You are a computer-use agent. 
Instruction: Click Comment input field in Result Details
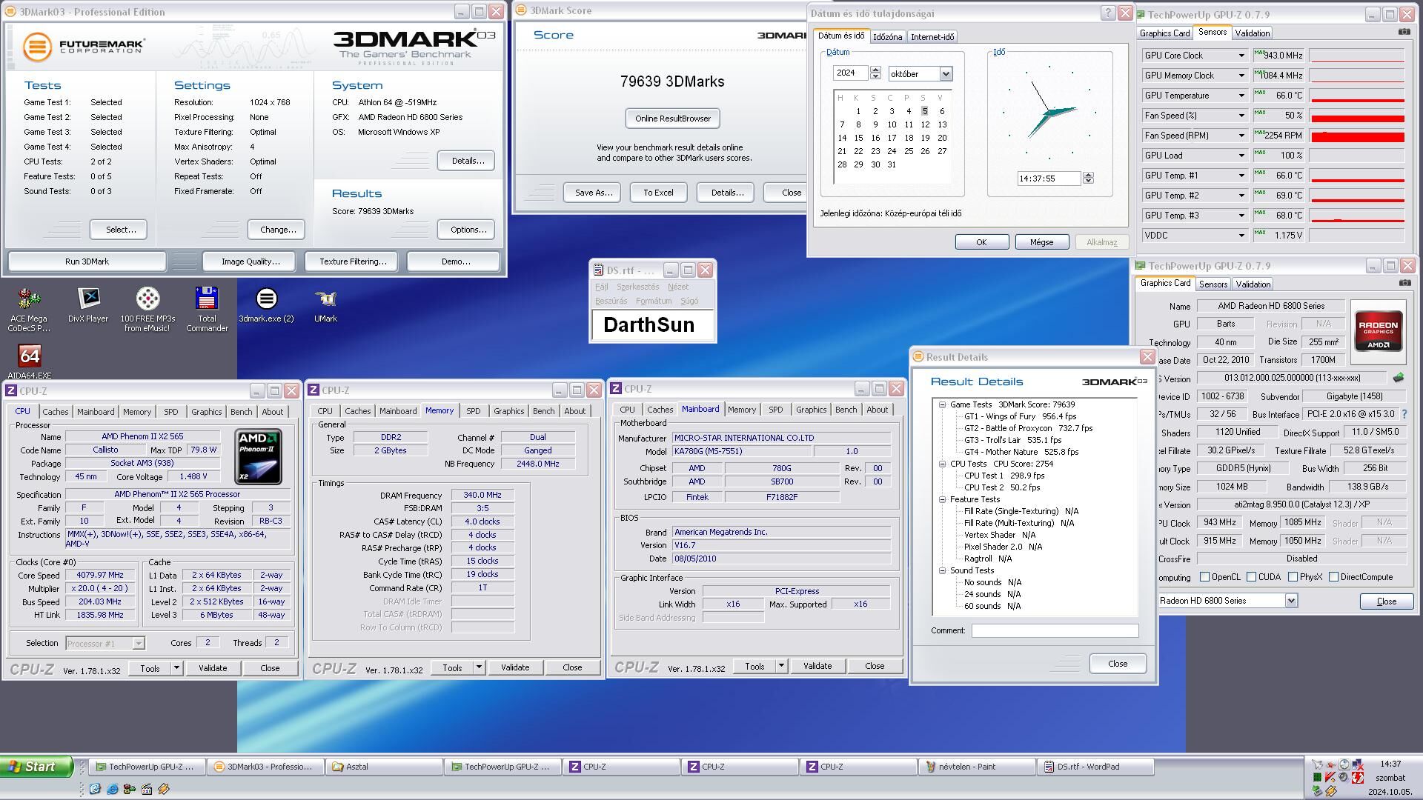tap(1055, 630)
